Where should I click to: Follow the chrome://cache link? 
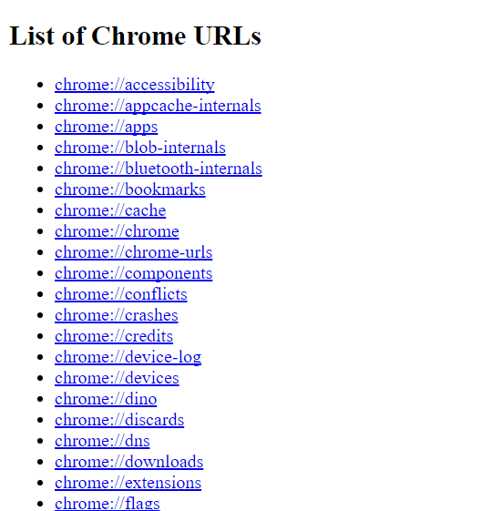pos(110,210)
